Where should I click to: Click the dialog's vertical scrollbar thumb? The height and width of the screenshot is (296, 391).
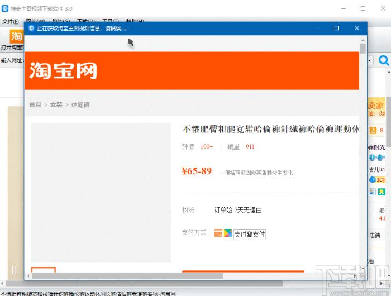363,49
